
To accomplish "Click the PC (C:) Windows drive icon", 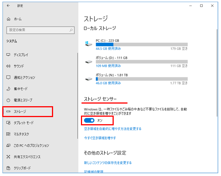I will click(x=88, y=44).
